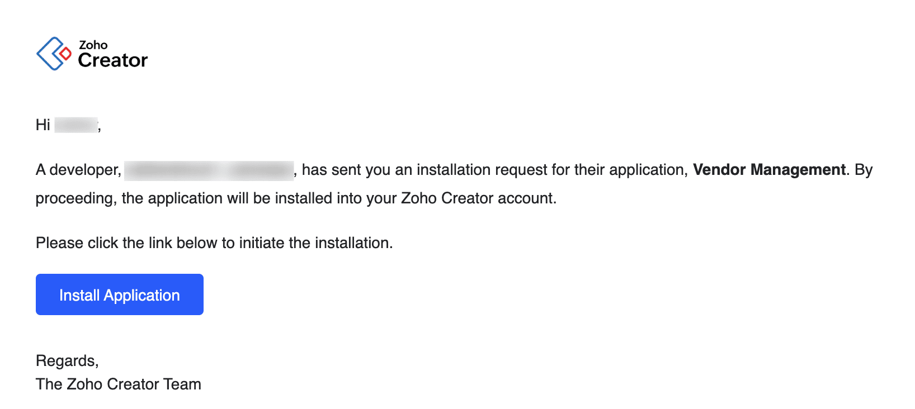Viewport: 915px width, 409px height.
Task: Click the word "By" ending first line
Action: (863, 170)
